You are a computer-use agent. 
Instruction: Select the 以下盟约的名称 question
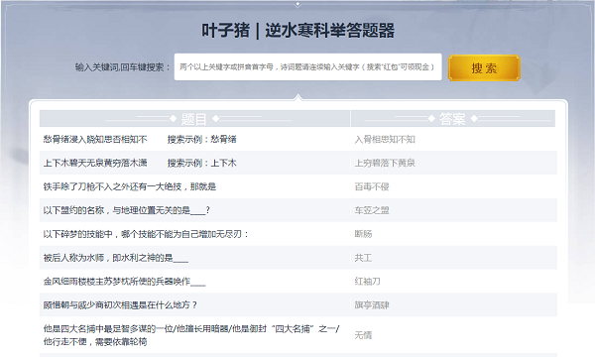127,210
